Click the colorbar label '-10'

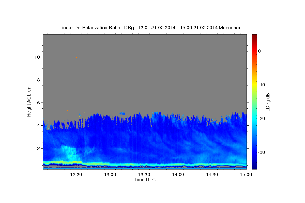(x=262, y=85)
